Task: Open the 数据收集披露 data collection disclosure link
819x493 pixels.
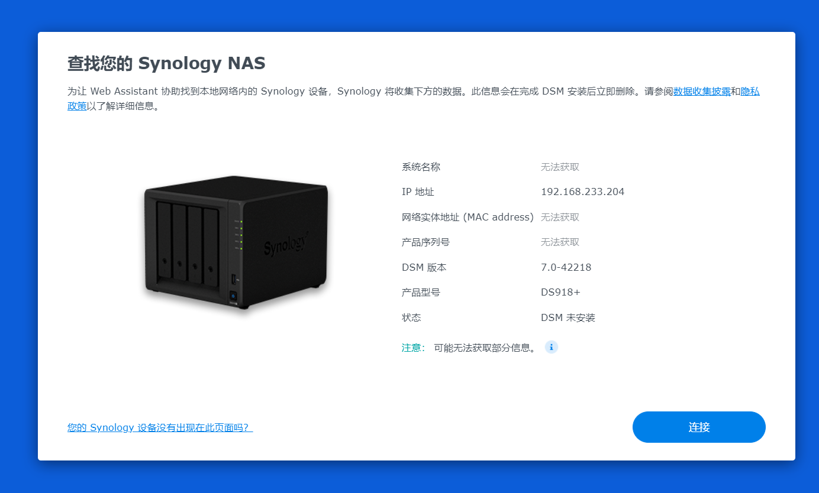Action: tap(702, 92)
